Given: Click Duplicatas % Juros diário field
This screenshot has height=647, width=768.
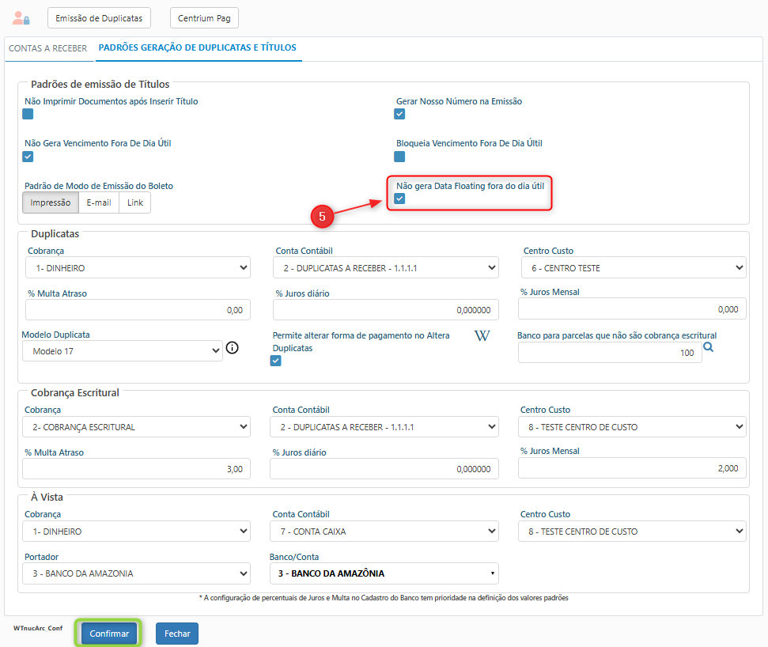Looking at the screenshot, I should click(386, 310).
